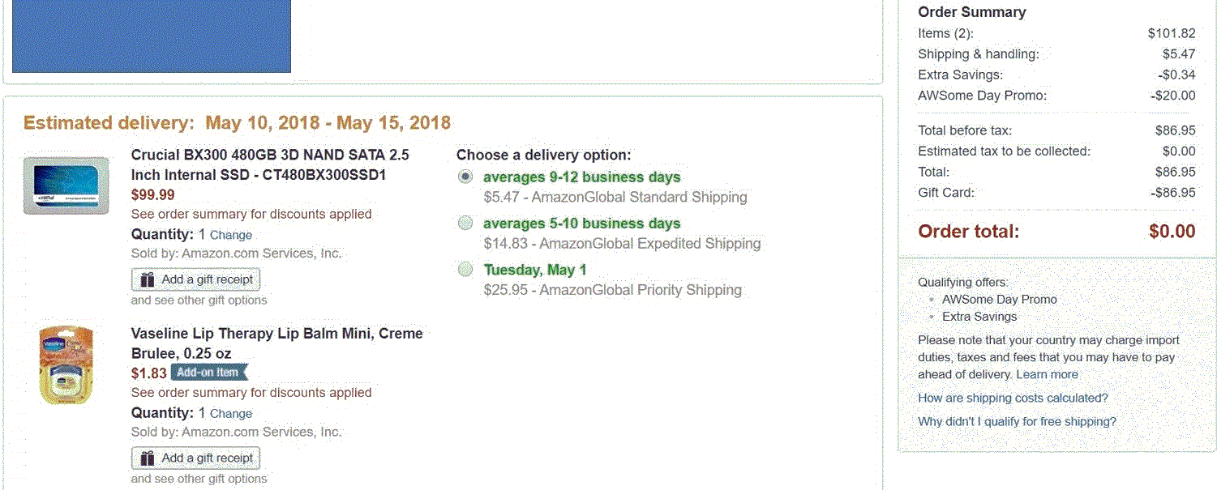Click the Crucial BX300 SSD product thumbnail
The height and width of the screenshot is (490, 1217).
tap(66, 185)
